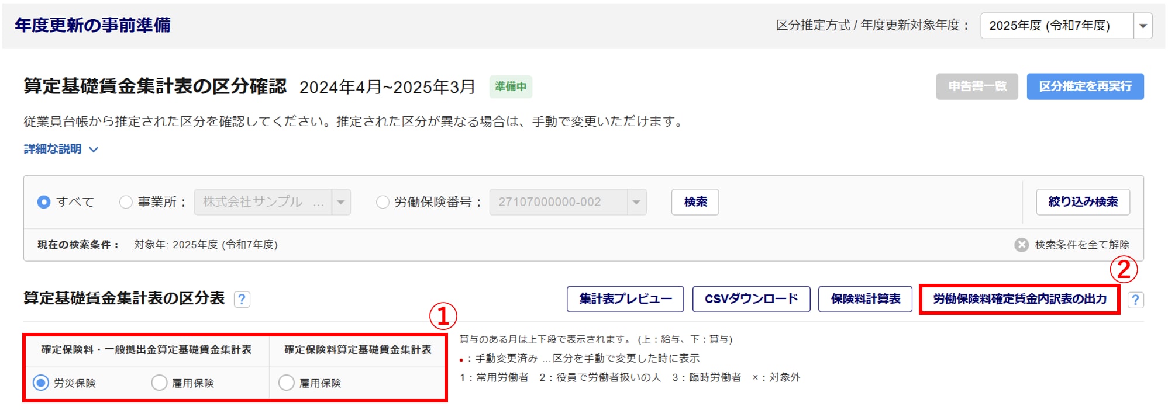The image size is (1168, 410).
Task: Select the 労災保険 radio button
Action: [41, 383]
